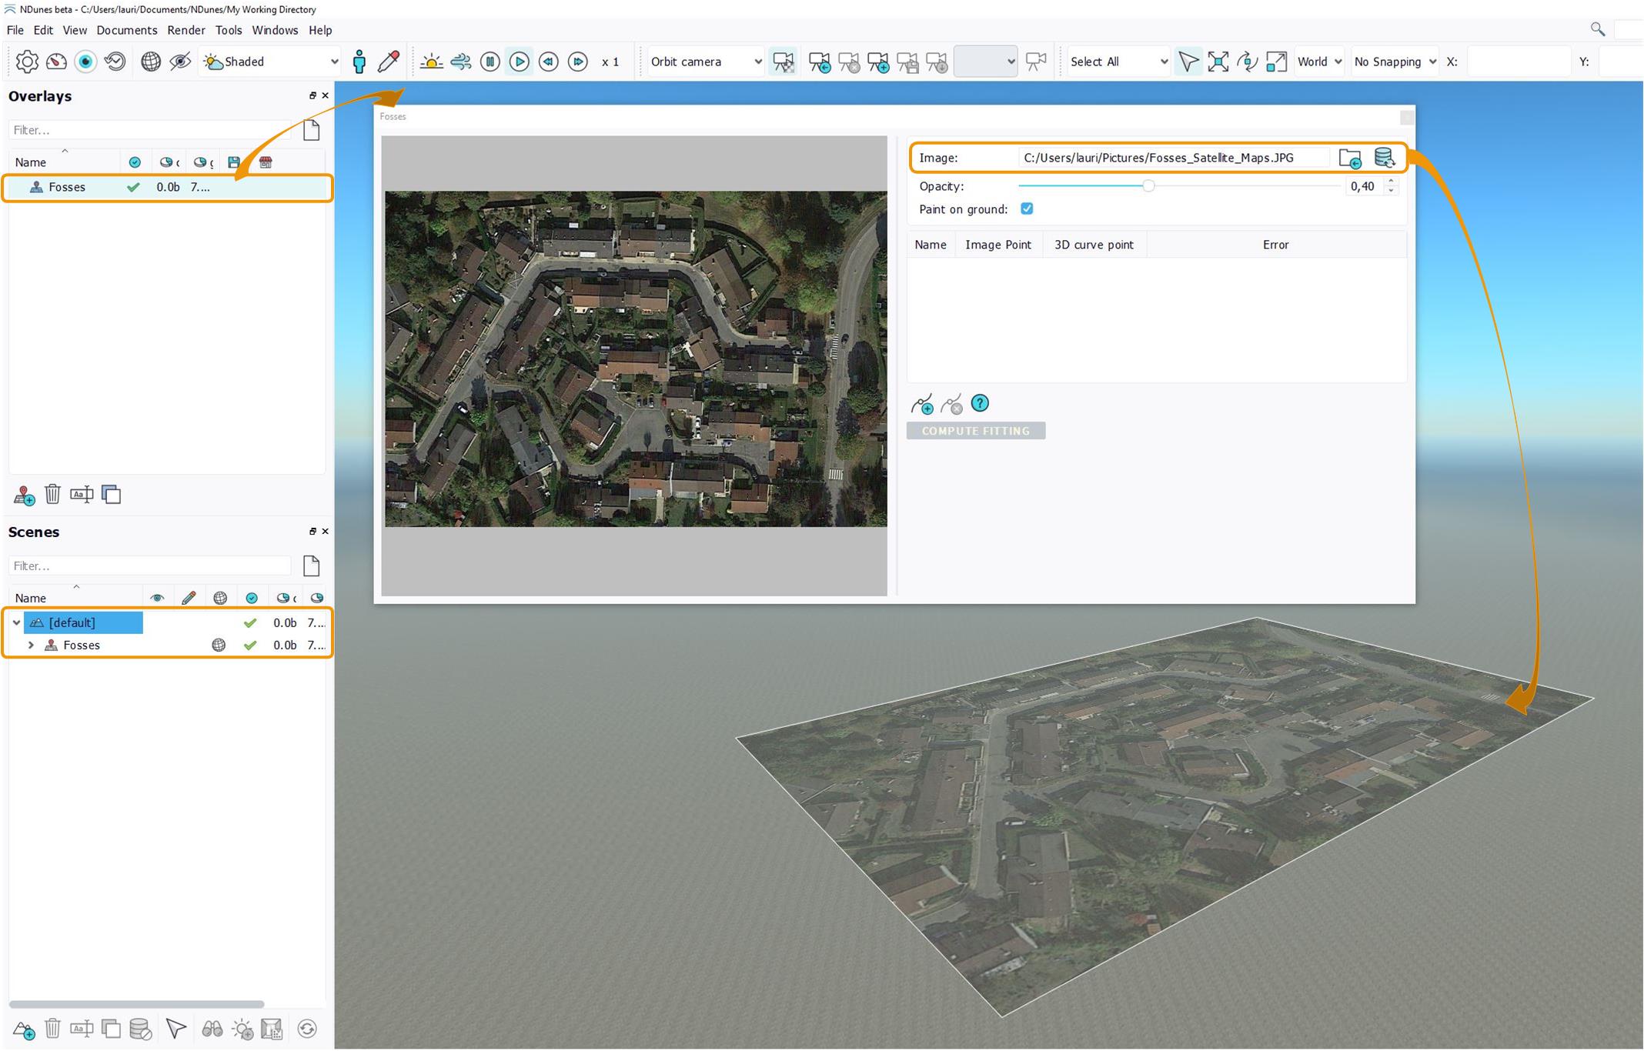Click the add overlay icon below the Overlays list
Viewport: 1644px width, 1051px height.
coord(24,495)
